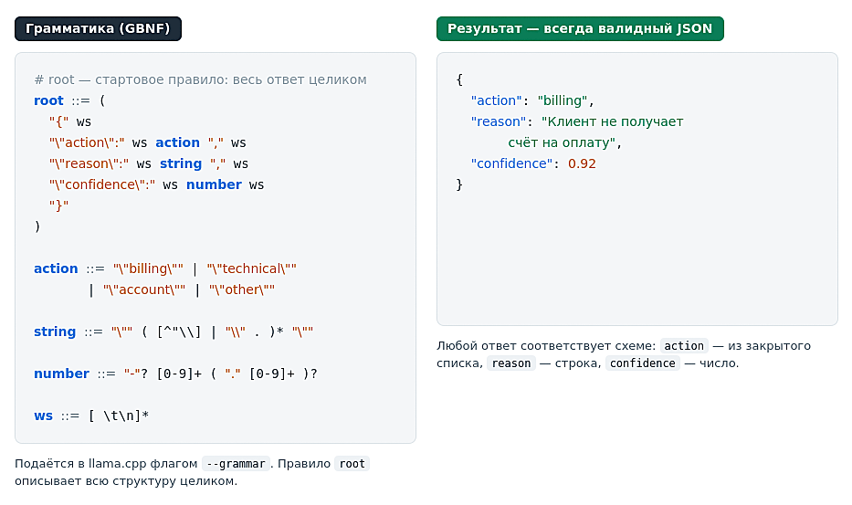852x505 pixels.
Task: Click the 0.92 confidence value
Action: (582, 163)
